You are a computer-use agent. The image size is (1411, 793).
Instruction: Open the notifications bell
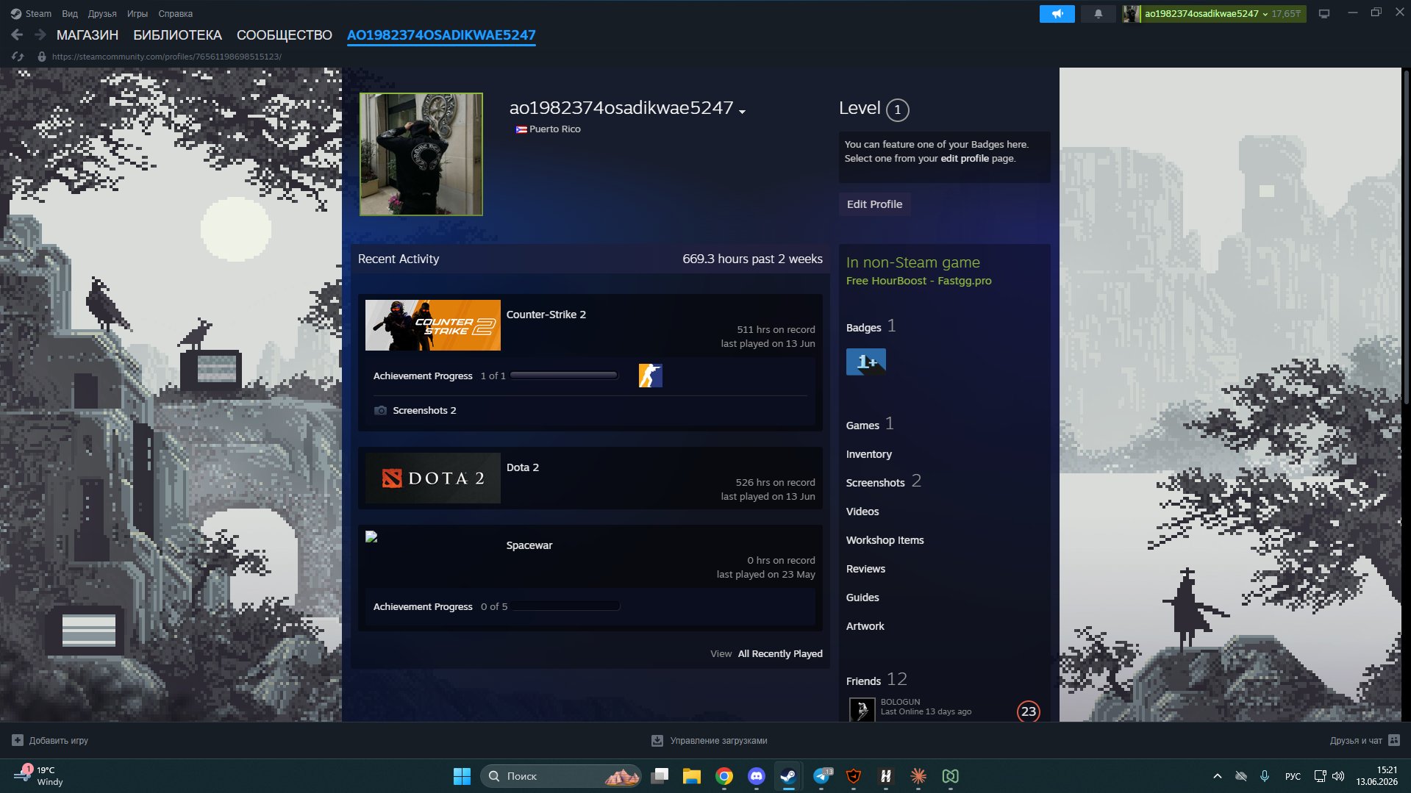tap(1098, 14)
